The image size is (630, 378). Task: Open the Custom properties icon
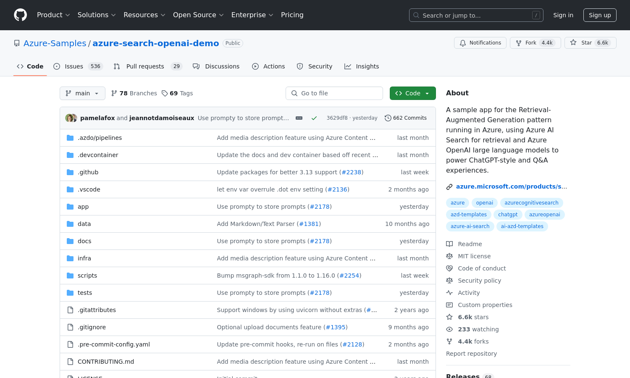449,304
